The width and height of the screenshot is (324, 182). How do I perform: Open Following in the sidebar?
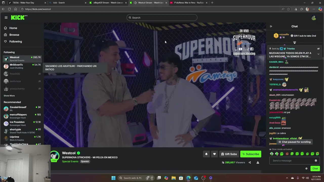[15, 41]
